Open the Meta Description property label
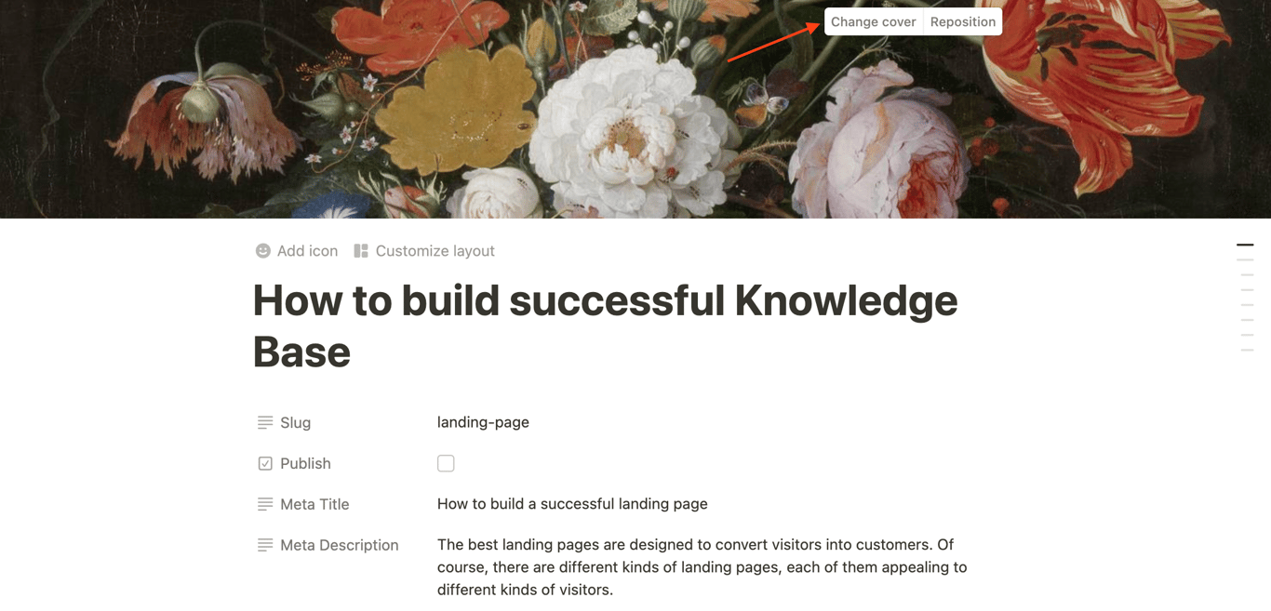The image size is (1271, 611). (340, 545)
